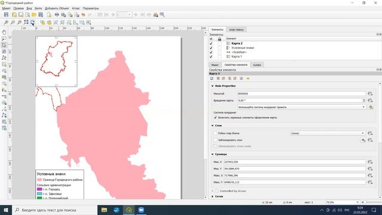
Task: Open the Атлас menu
Action: coord(76,8)
